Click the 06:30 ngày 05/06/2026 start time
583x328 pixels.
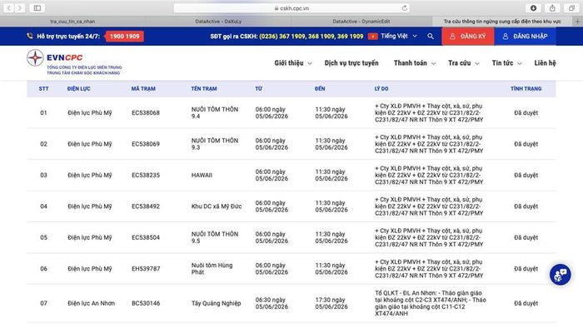pos(272,304)
